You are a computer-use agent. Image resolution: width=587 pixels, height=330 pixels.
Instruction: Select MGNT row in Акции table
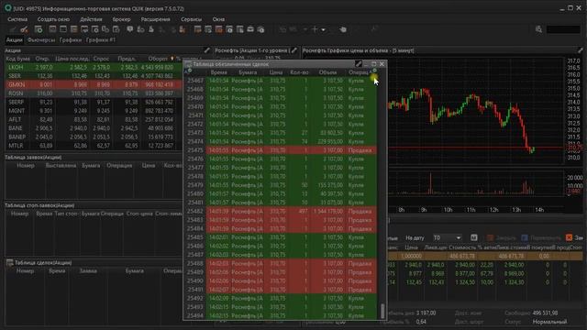(94, 111)
